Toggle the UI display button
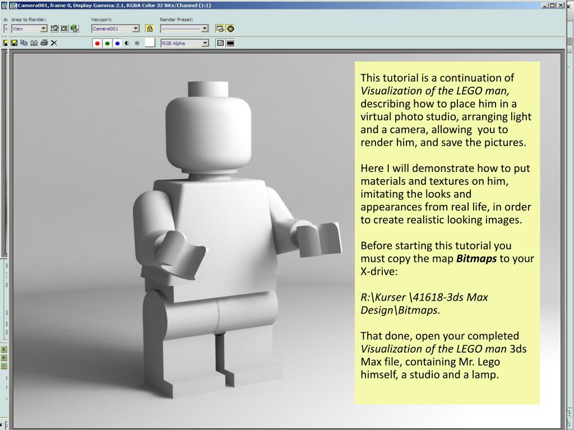 click(230, 43)
